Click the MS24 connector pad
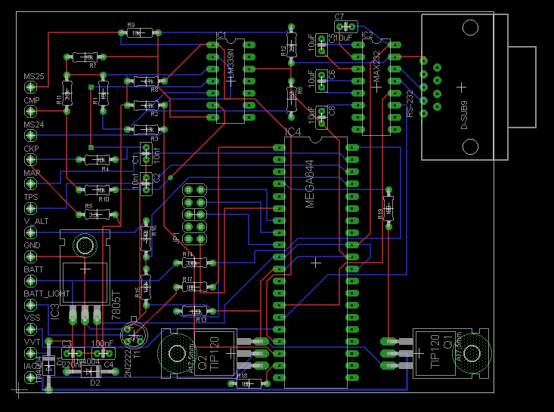554x412 pixels. pos(30,135)
